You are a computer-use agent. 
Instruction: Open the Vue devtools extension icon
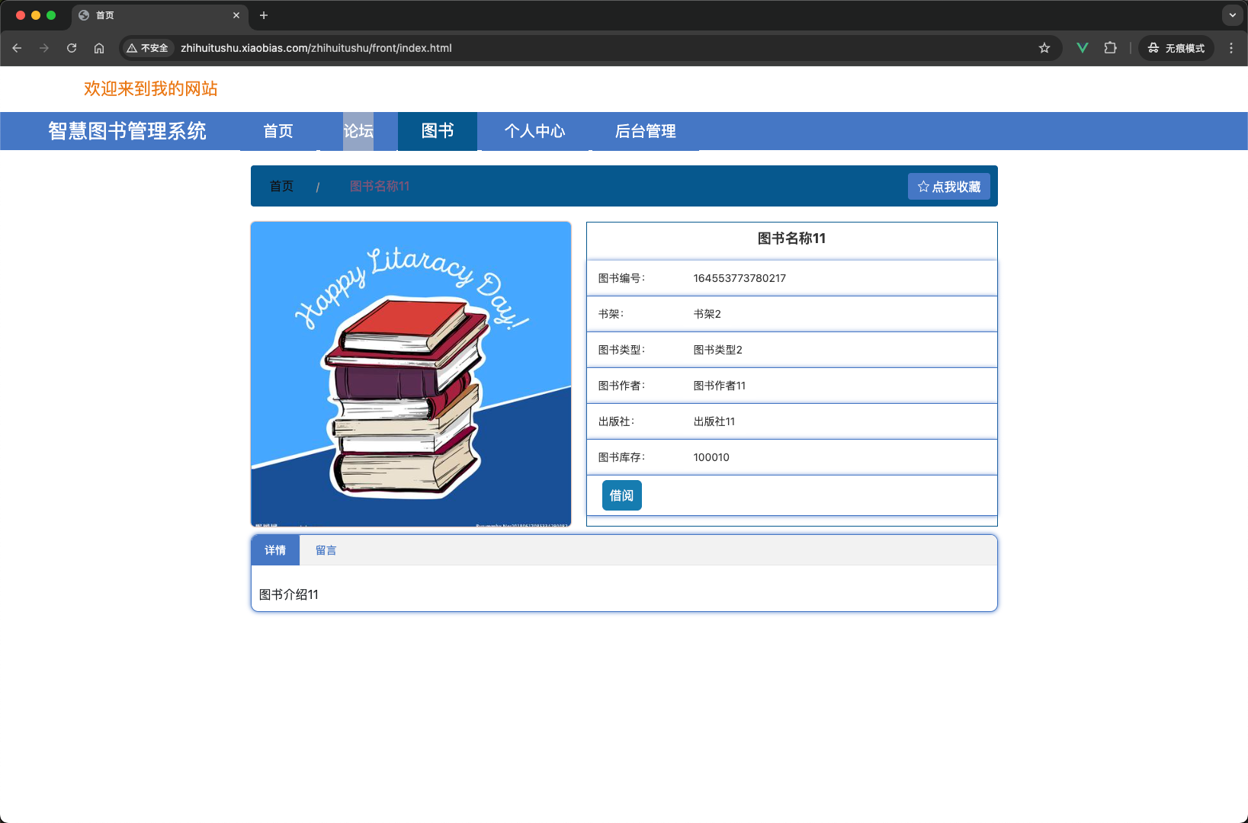pos(1082,48)
